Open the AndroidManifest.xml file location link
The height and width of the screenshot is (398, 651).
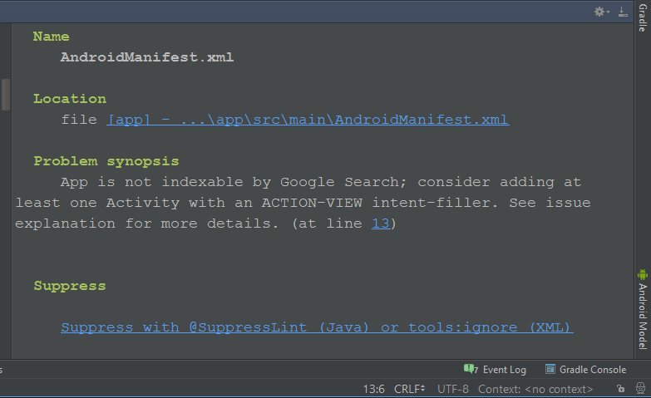[308, 120]
